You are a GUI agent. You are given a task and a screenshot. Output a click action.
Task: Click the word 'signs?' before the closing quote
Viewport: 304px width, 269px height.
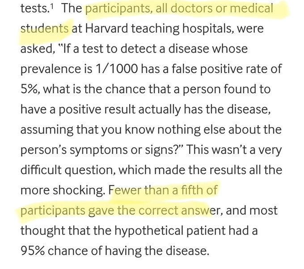(x=163, y=150)
